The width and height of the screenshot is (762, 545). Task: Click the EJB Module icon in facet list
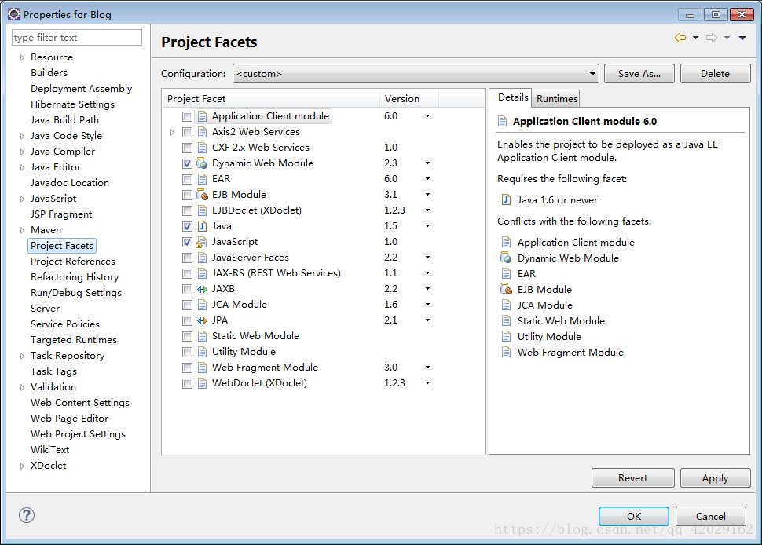pos(202,195)
